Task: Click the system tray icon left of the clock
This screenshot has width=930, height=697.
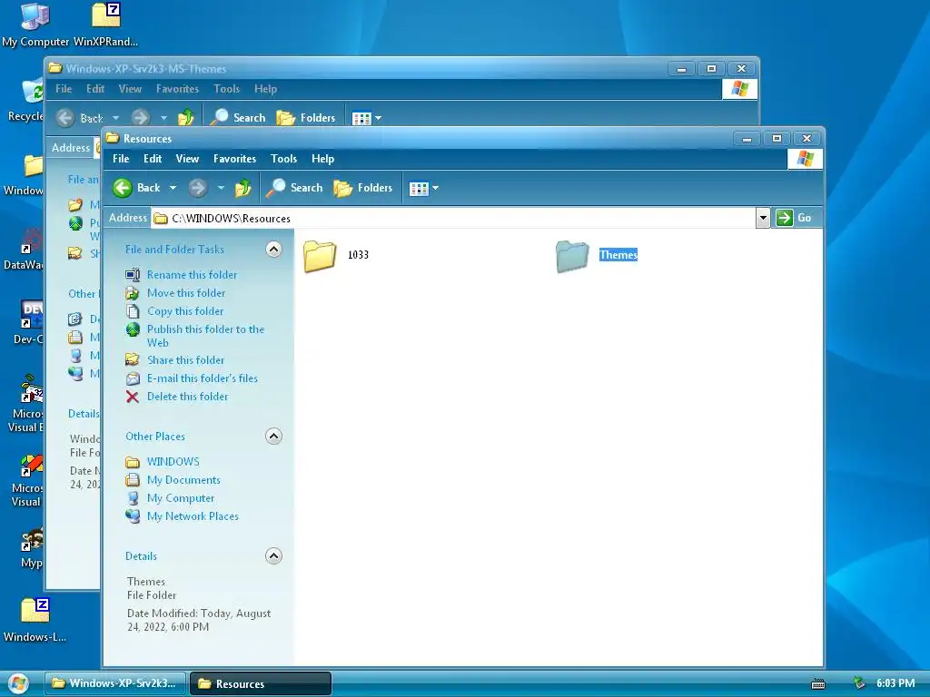Action: click(859, 683)
